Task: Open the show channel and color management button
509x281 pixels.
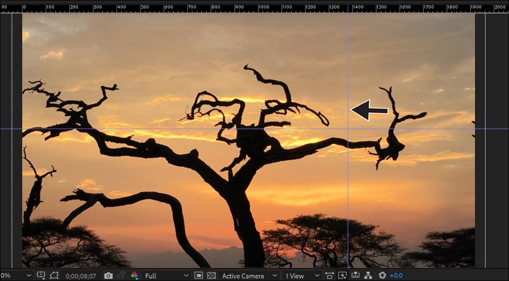Action: point(134,275)
